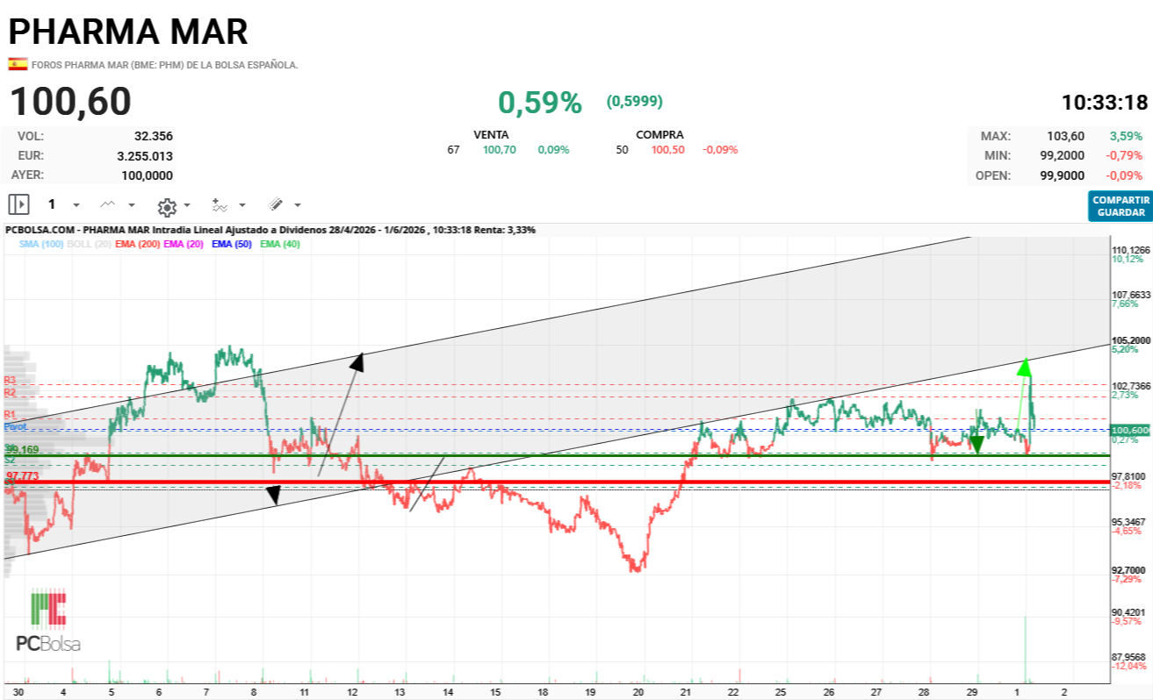Click the MIN value 99,2000

point(1063,155)
